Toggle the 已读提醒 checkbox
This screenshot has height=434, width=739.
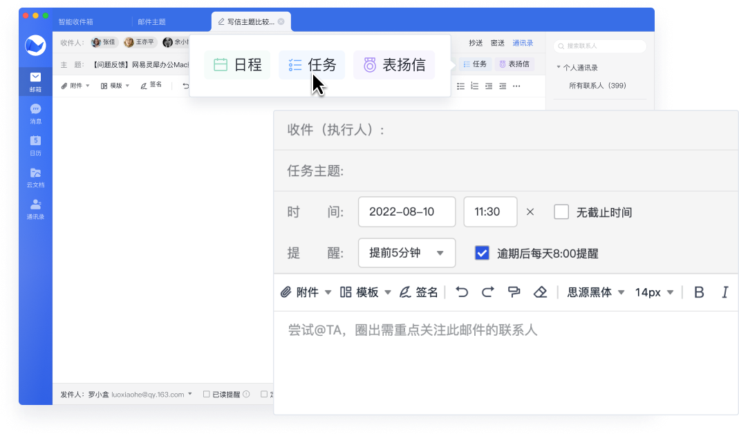207,395
